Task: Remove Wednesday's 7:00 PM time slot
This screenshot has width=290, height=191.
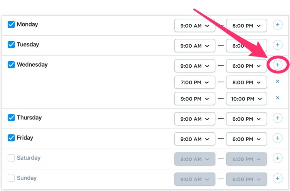Action: click(278, 81)
